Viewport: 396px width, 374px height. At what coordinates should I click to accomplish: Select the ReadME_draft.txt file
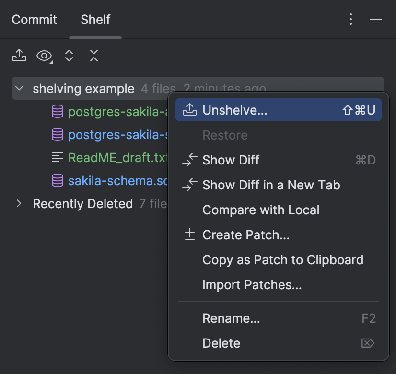[x=118, y=158]
